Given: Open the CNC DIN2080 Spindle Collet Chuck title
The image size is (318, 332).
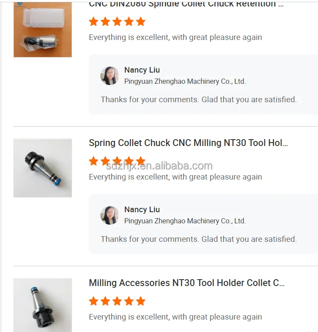Looking at the screenshot, I should click(186, 4).
